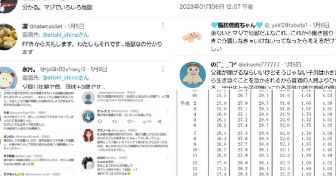This screenshot has width=336, height=176.
Task: Click the retweet icon under かんざと's tweet
Action: [115, 122]
